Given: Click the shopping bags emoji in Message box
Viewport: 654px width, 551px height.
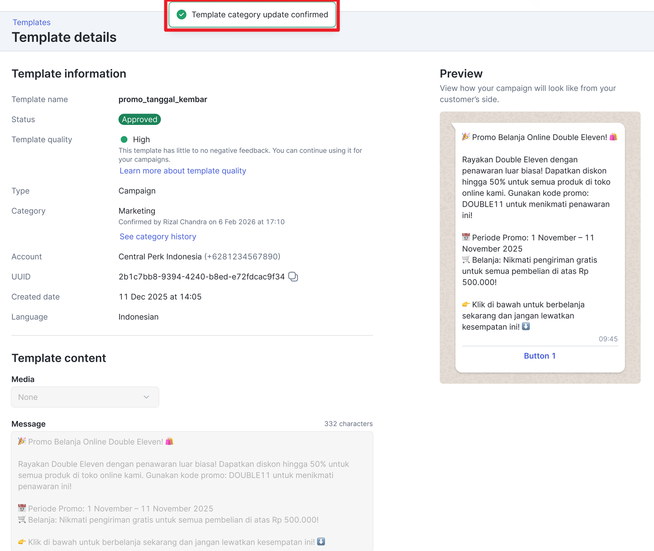Looking at the screenshot, I should coord(169,442).
